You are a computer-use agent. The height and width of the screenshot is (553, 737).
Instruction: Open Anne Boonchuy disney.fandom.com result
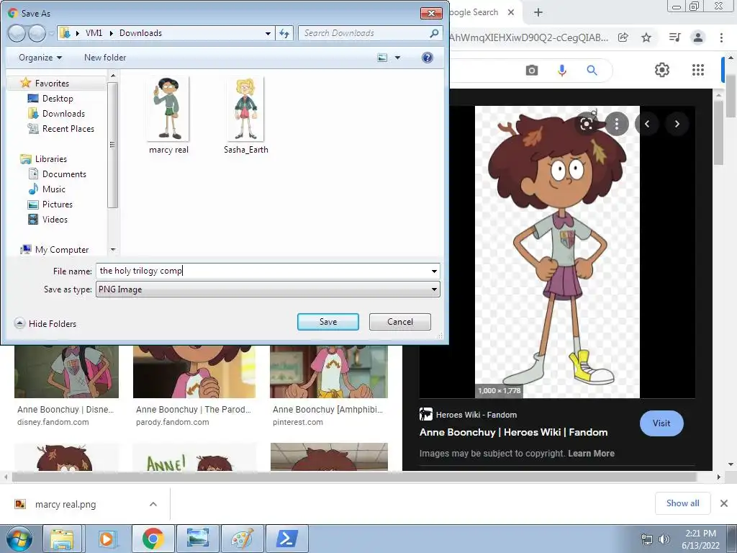[x=65, y=410]
